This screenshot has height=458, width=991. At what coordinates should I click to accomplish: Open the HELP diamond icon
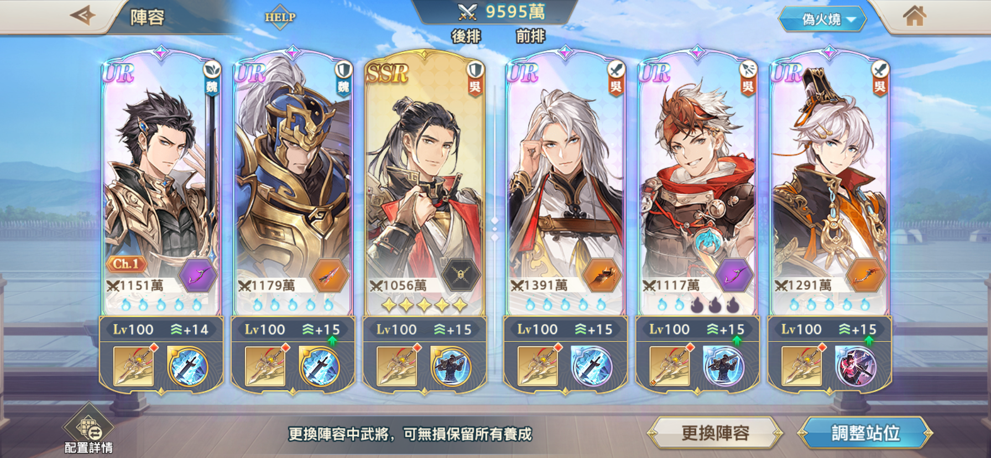(280, 17)
